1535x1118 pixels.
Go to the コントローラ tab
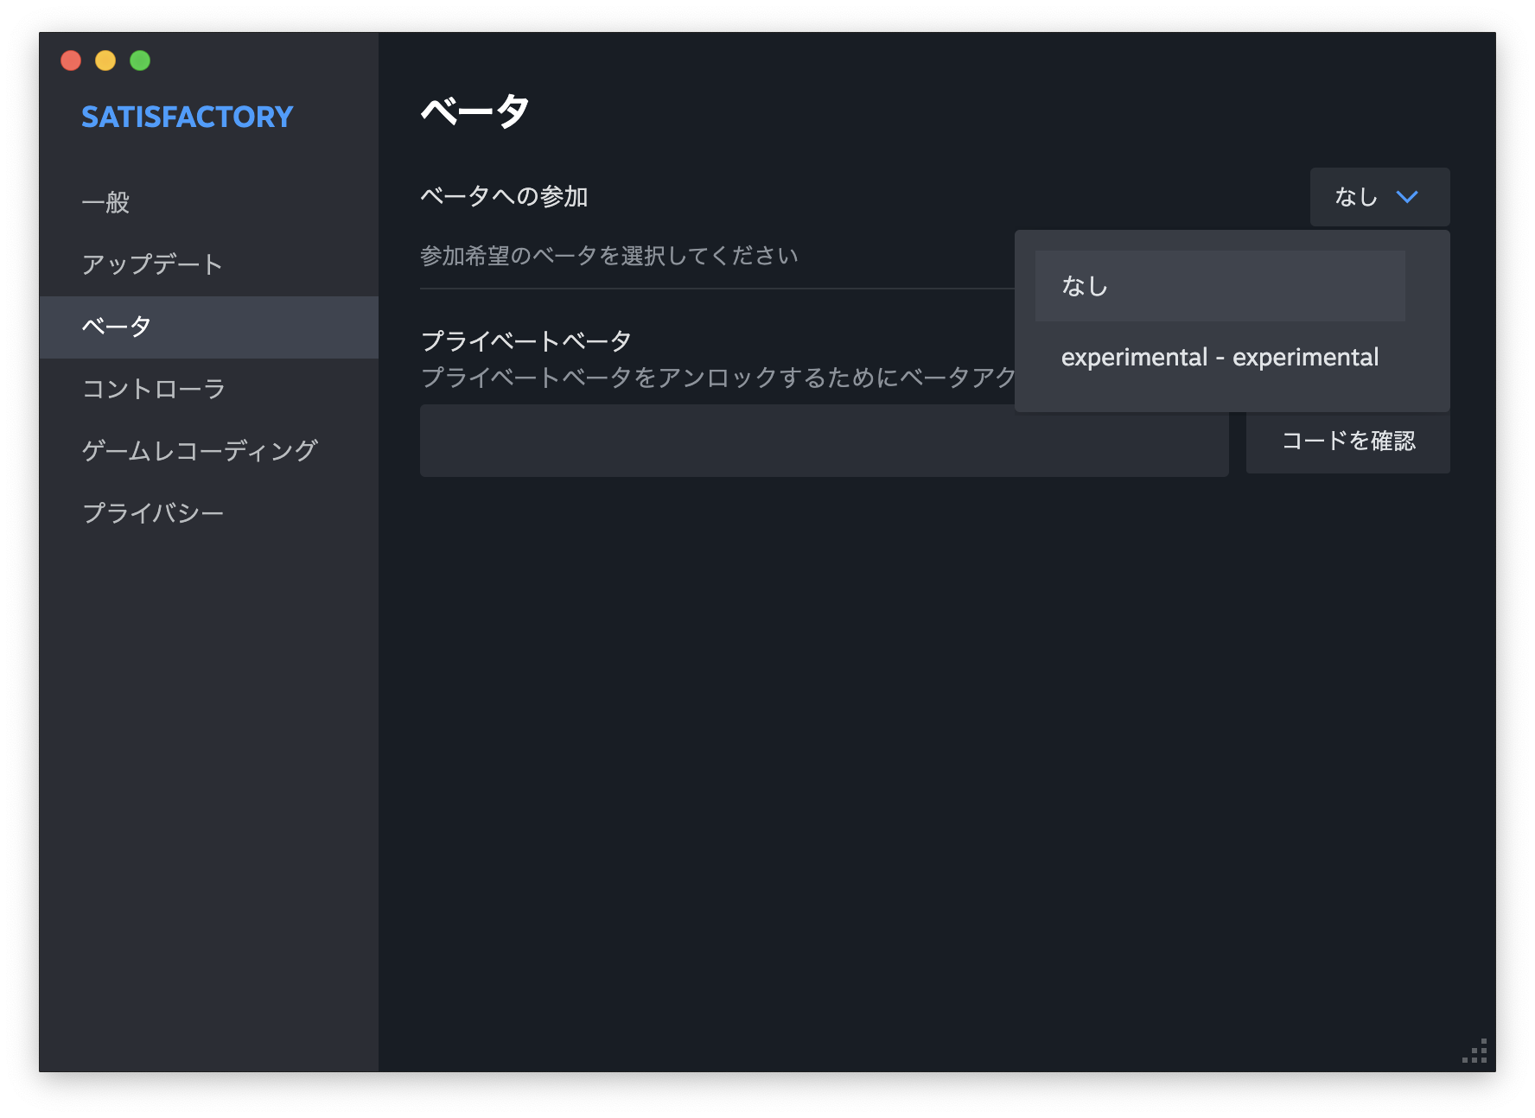tap(208, 389)
